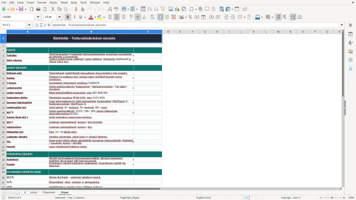
Task: Click the zoom slider
Action: [x=332, y=198]
